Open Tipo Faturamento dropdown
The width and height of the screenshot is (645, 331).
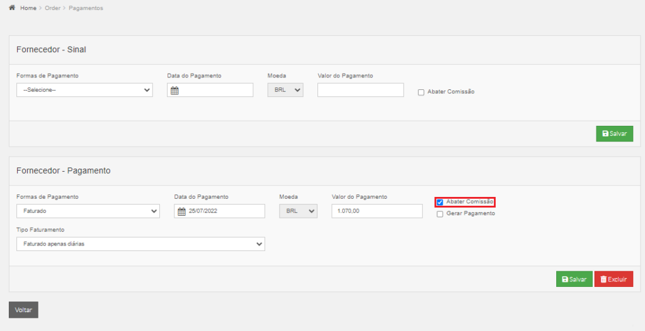coord(140,244)
